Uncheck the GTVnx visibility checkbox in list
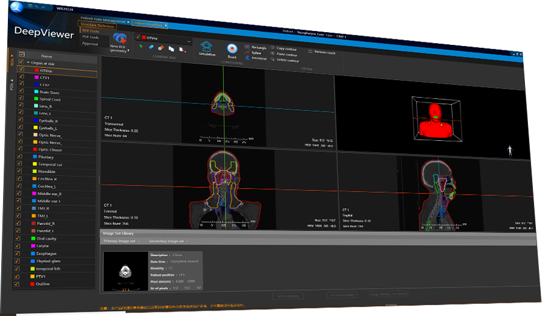 pos(21,69)
